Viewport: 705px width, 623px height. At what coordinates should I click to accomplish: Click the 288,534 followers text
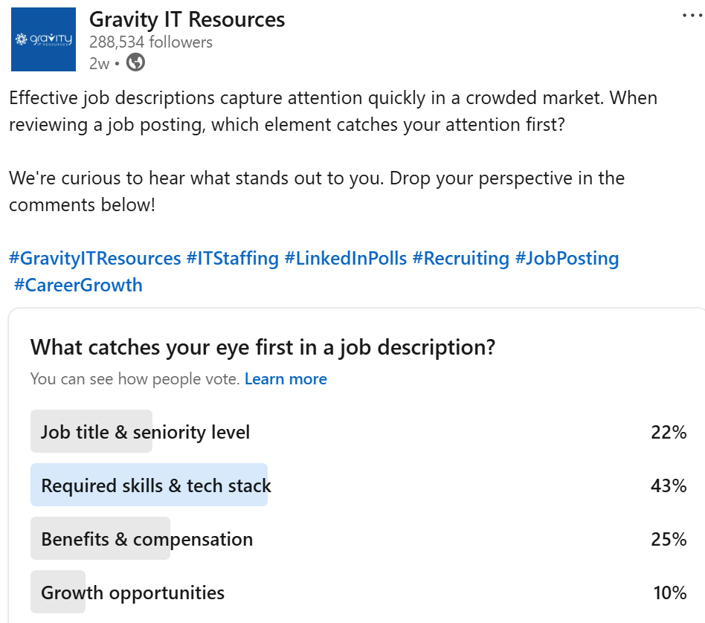(x=151, y=42)
